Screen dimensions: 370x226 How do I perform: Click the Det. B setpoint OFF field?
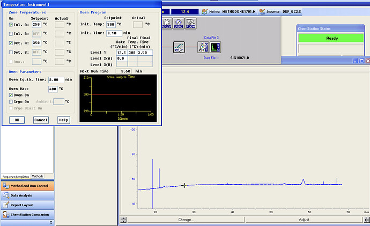(36, 52)
